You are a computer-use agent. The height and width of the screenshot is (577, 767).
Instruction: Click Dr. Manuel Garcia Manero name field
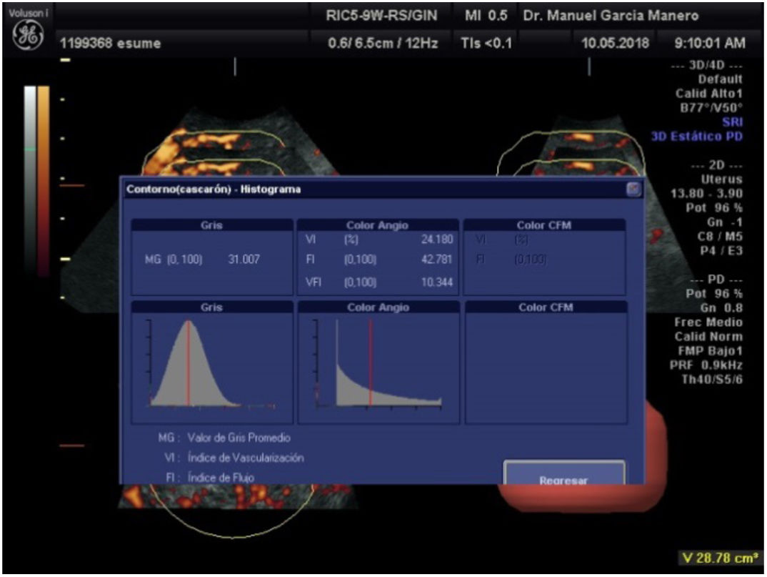click(611, 16)
